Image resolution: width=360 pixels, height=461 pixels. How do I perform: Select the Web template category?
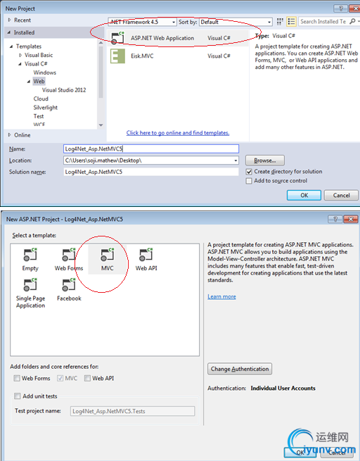pyautogui.click(x=39, y=81)
